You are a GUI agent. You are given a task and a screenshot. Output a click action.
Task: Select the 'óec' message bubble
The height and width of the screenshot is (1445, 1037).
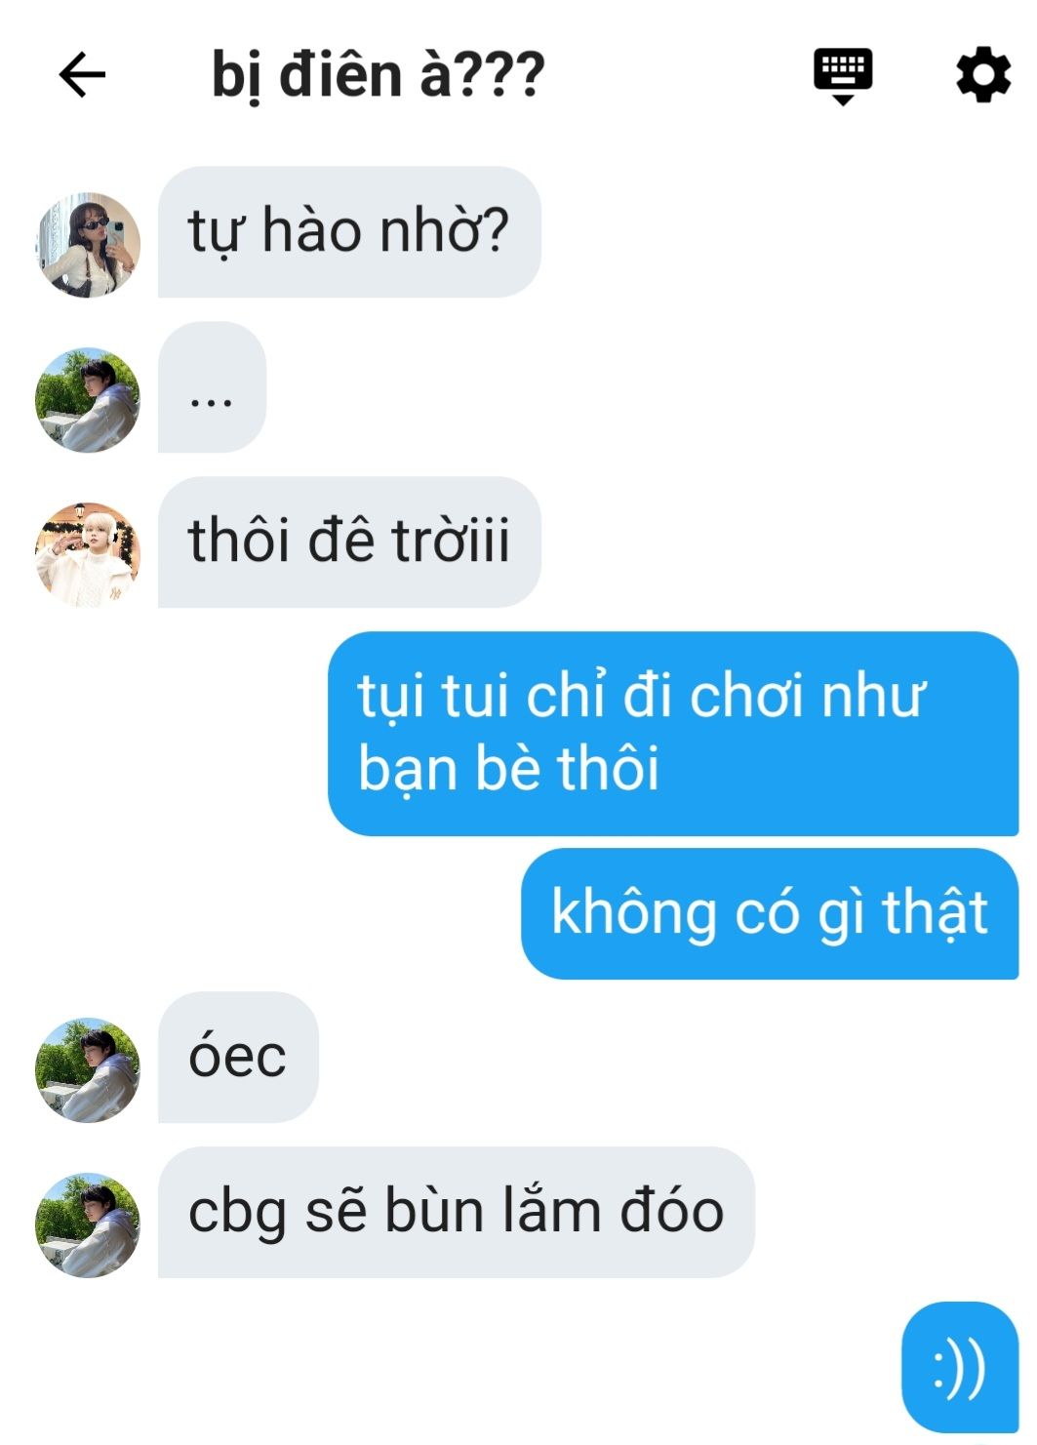tap(238, 1057)
